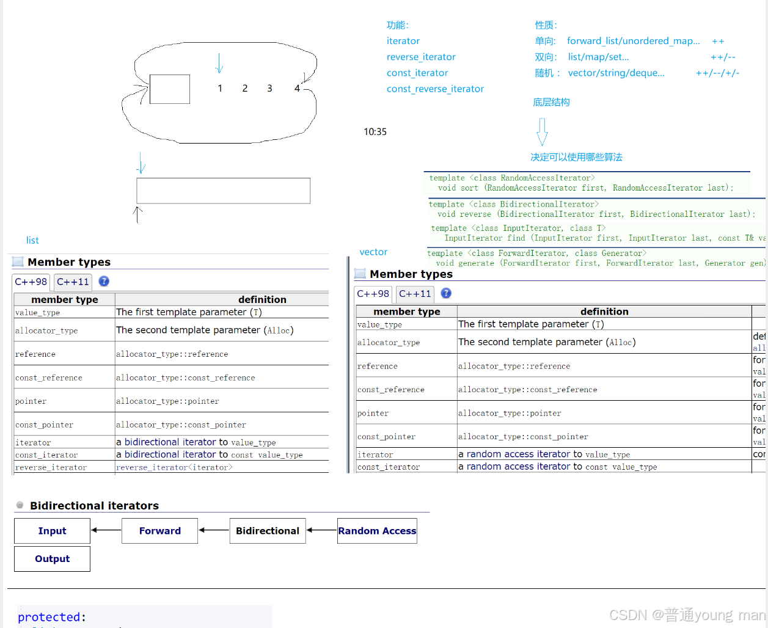Image resolution: width=768 pixels, height=628 pixels.
Task: Click the 'definition' header in list table
Action: pos(262,299)
